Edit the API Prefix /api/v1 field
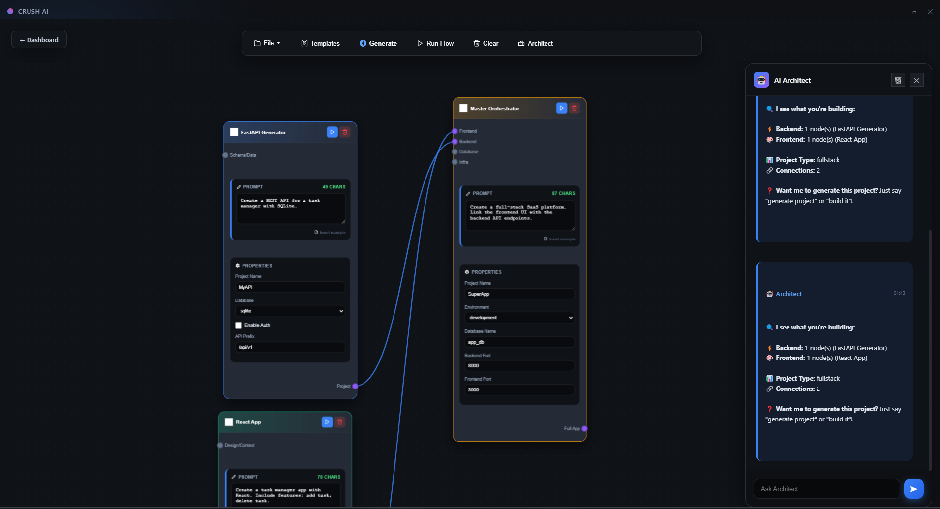Viewport: 940px width, 509px height. [290, 347]
